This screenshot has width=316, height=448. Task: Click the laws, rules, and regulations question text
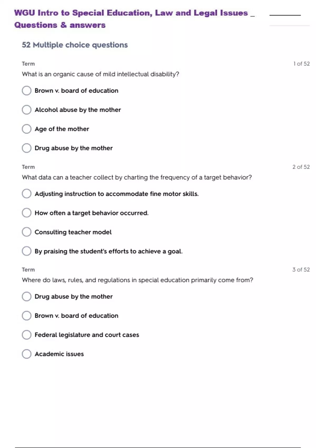(x=137, y=280)
